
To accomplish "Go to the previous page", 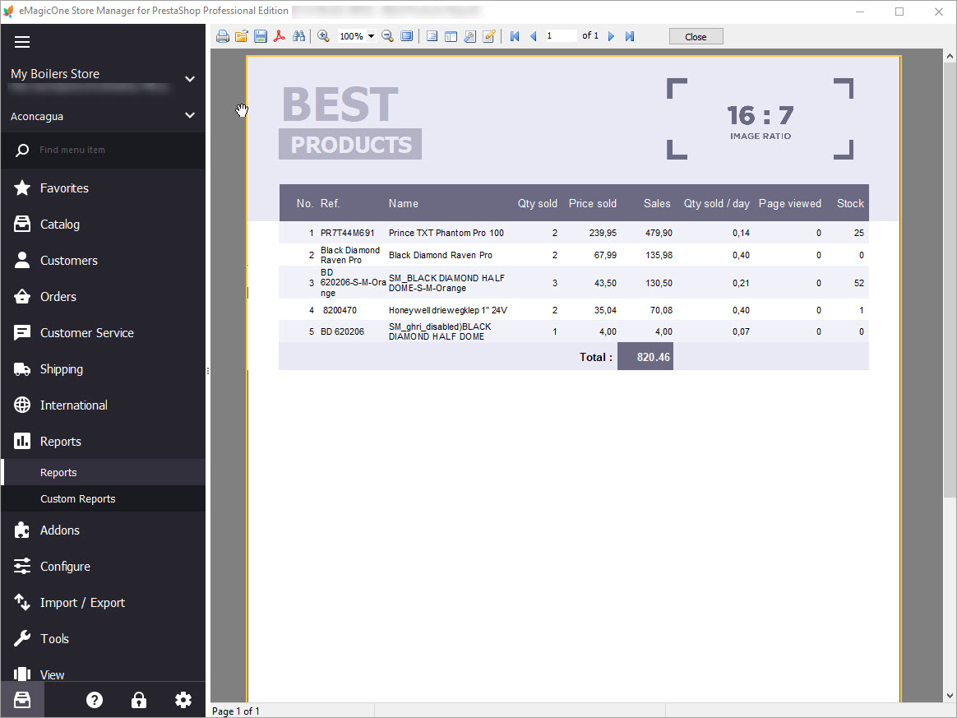I will point(534,37).
